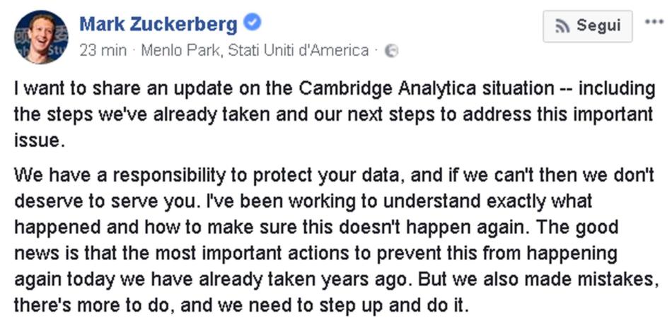Click the word issue ending the first paragraph

pyautogui.click(x=36, y=140)
